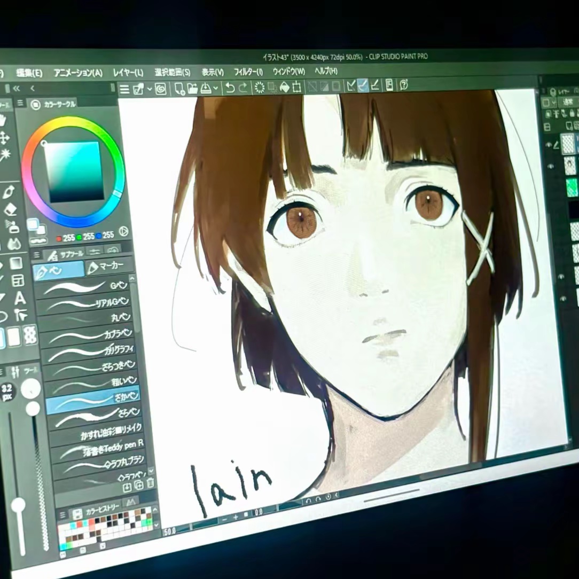Collapse left palette dock double chevron
Screen dimensions: 579x579
click(x=17, y=88)
